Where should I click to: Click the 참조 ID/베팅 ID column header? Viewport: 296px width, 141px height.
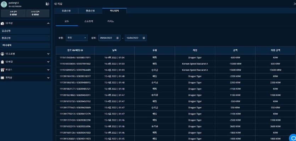point(75,50)
